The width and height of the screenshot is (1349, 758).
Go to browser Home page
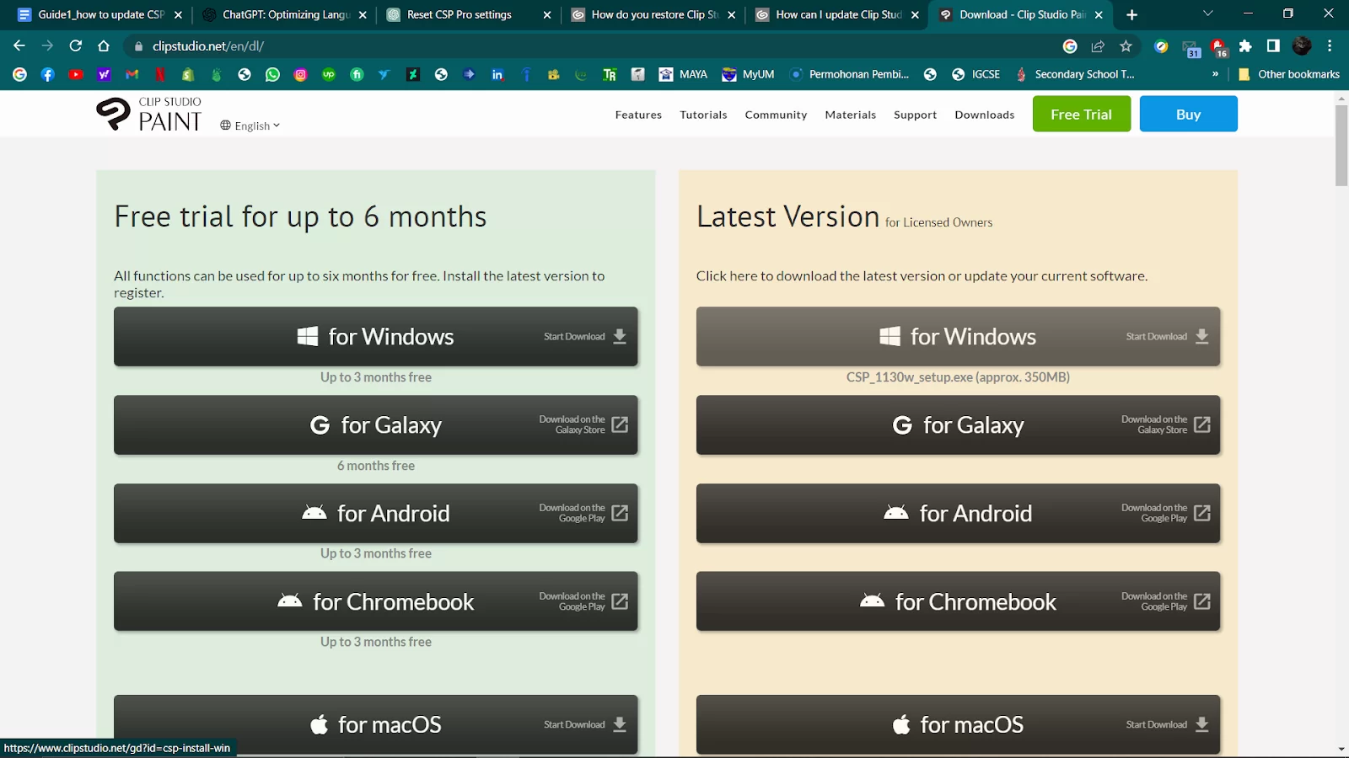(104, 45)
